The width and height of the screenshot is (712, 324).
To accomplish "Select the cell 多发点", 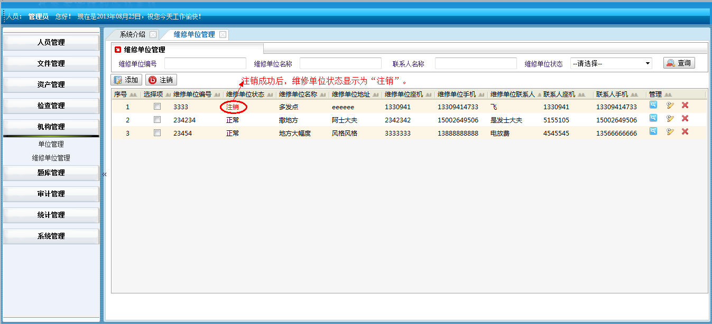I will click(x=289, y=107).
